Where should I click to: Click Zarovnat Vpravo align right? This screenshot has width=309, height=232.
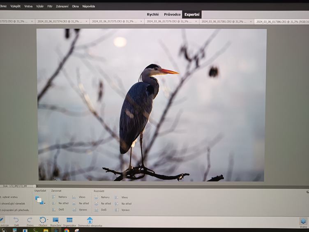80,210
